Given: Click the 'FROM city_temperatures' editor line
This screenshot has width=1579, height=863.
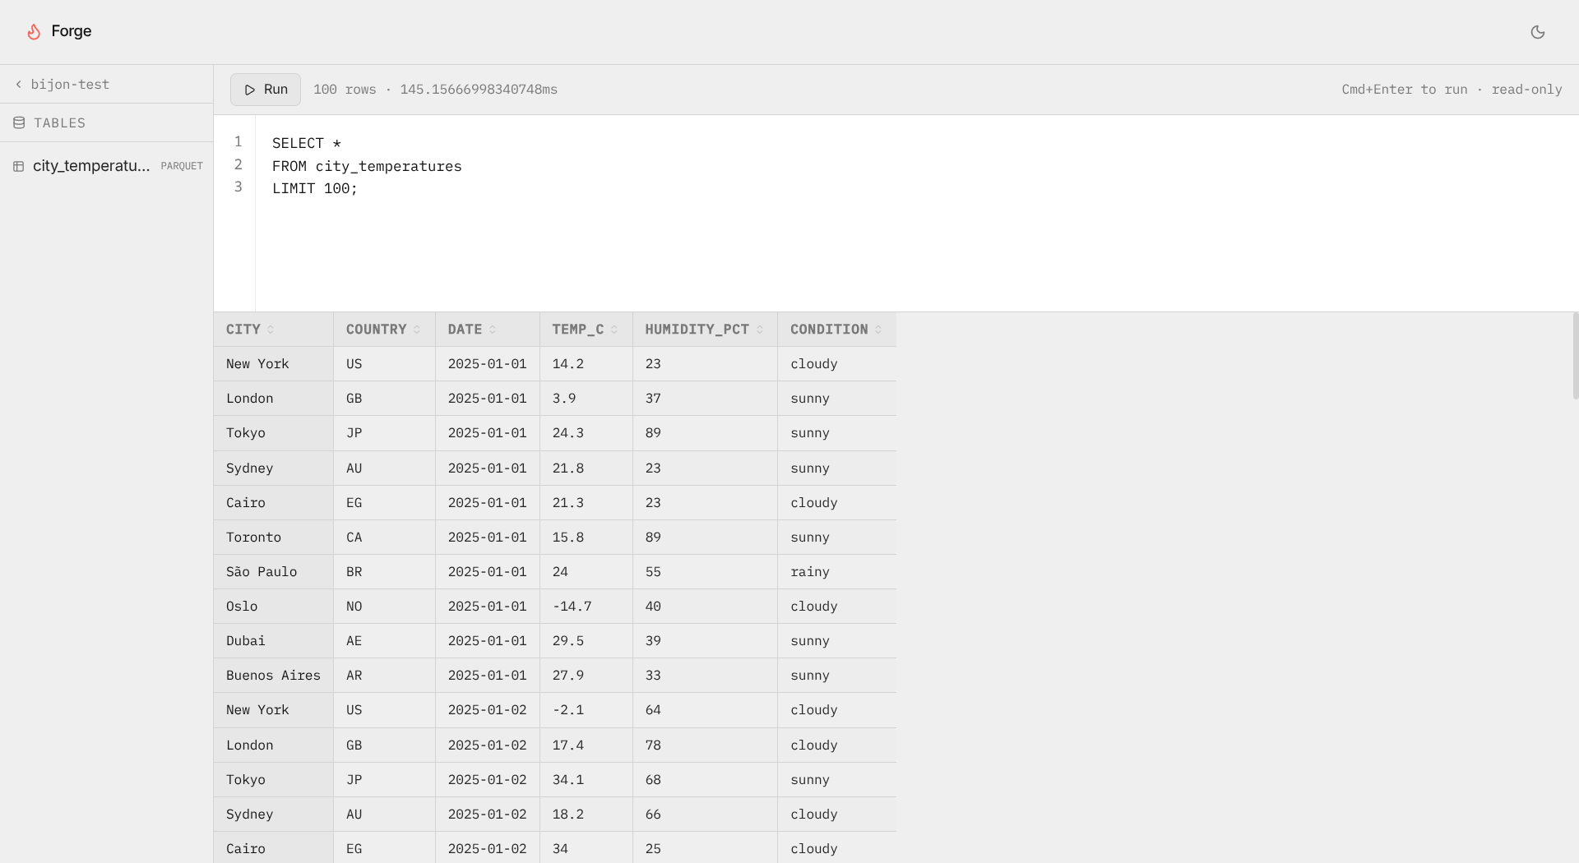Looking at the screenshot, I should pyautogui.click(x=367, y=166).
